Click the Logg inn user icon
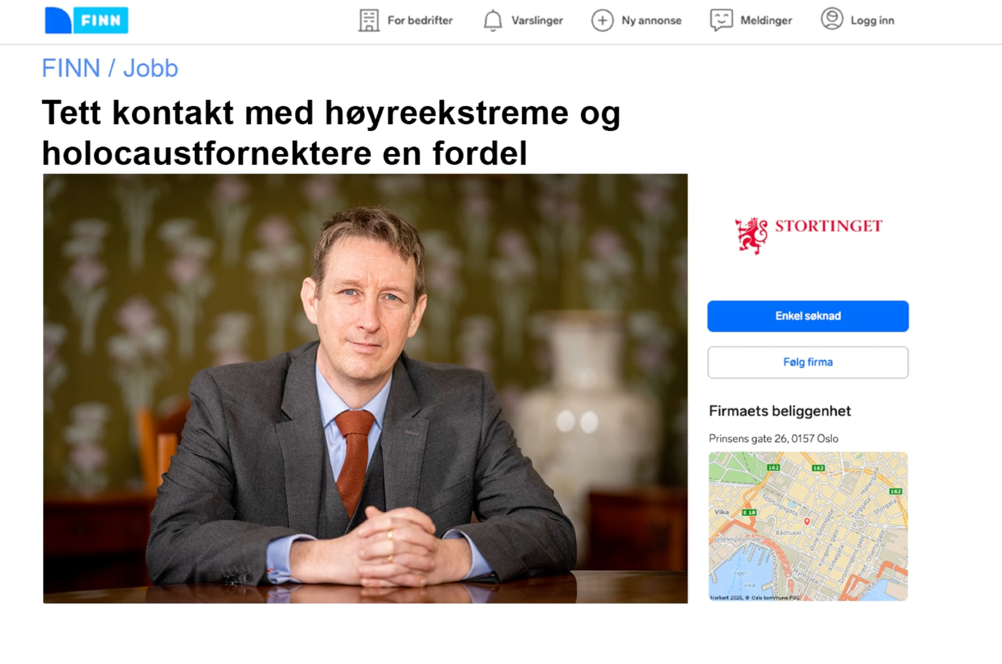Screen dimensions: 1002x664 tap(832, 19)
